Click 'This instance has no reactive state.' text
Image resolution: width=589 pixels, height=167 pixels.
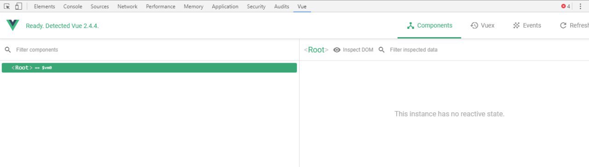coord(450,114)
